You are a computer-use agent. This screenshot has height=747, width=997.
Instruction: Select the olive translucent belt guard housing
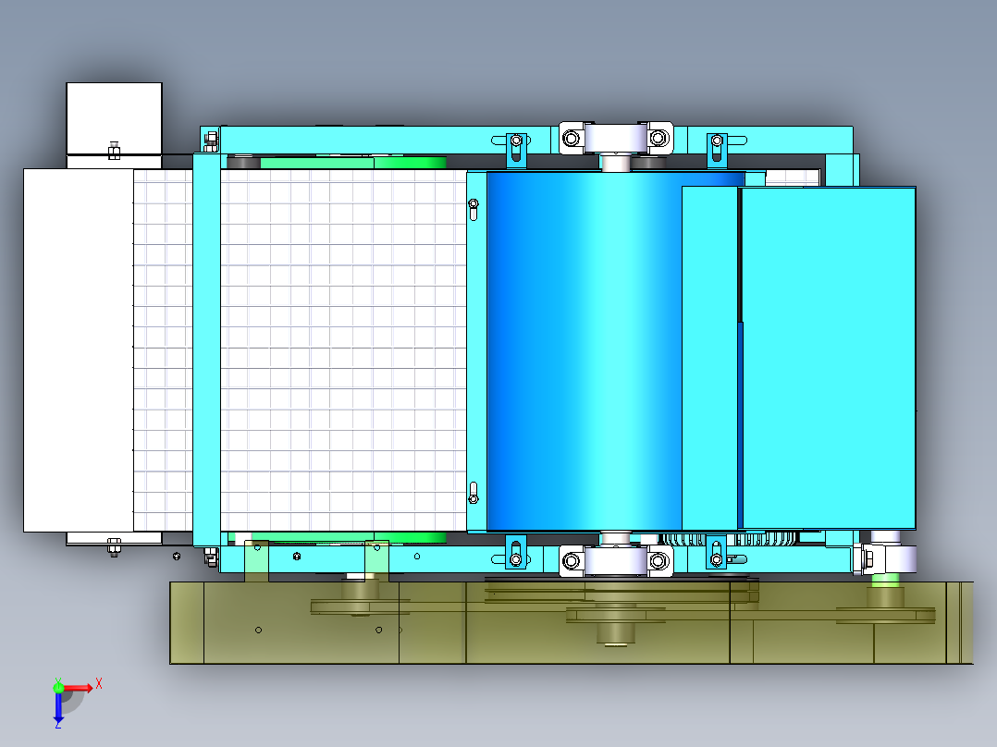pyautogui.click(x=571, y=622)
